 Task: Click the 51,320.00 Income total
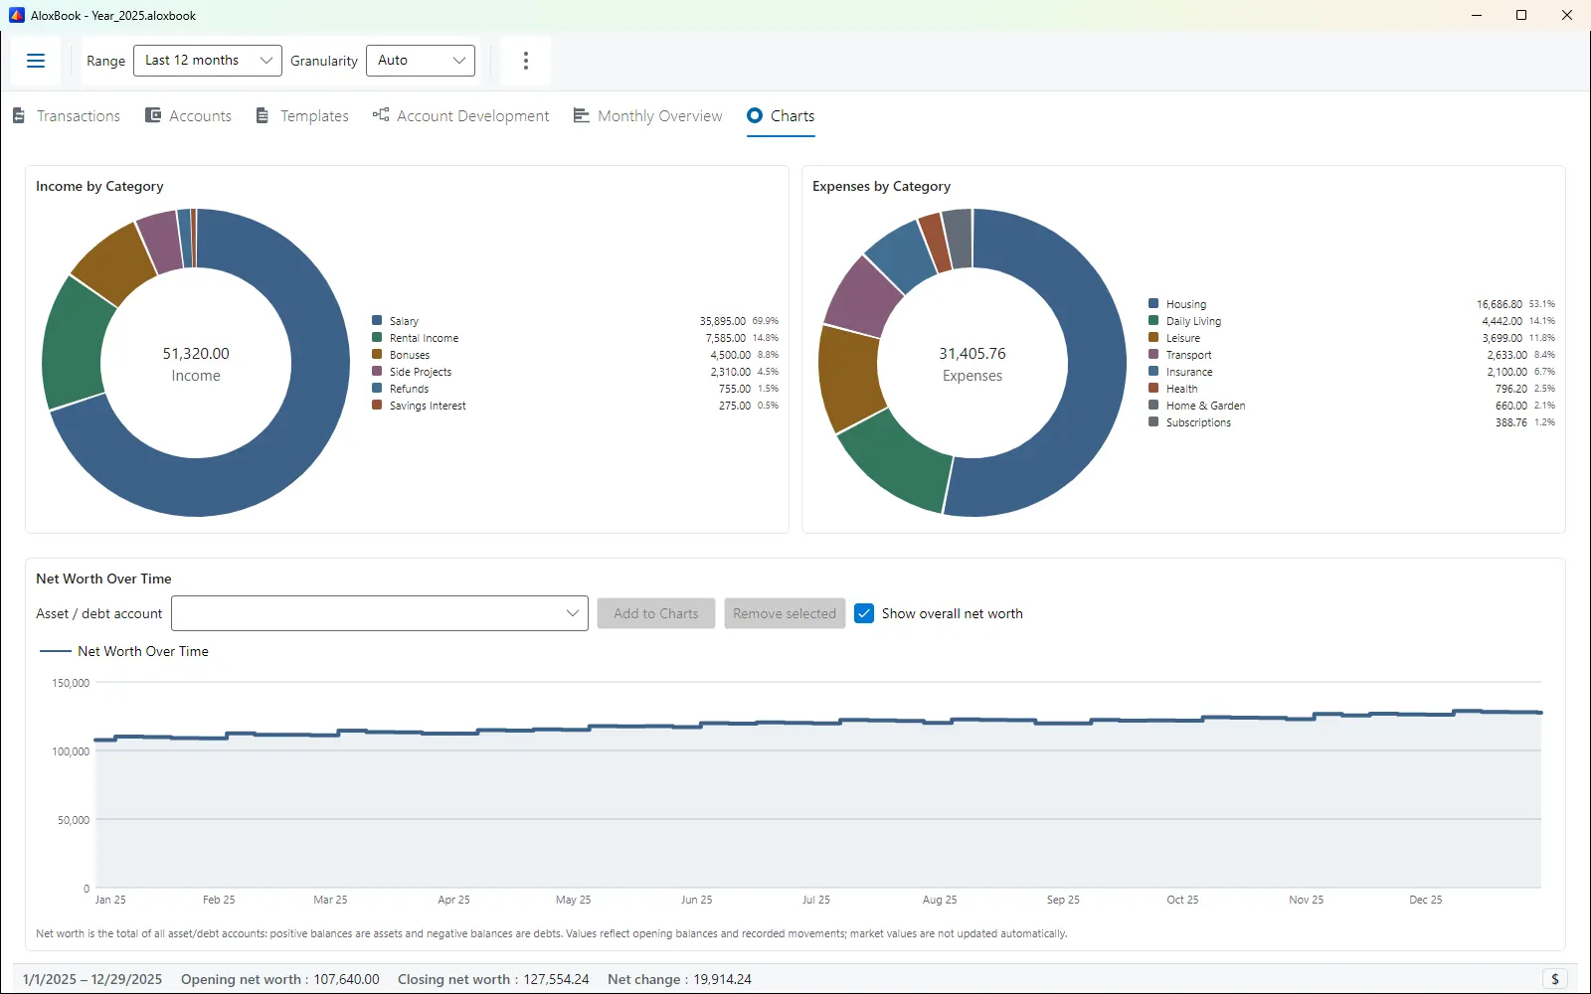click(x=196, y=354)
